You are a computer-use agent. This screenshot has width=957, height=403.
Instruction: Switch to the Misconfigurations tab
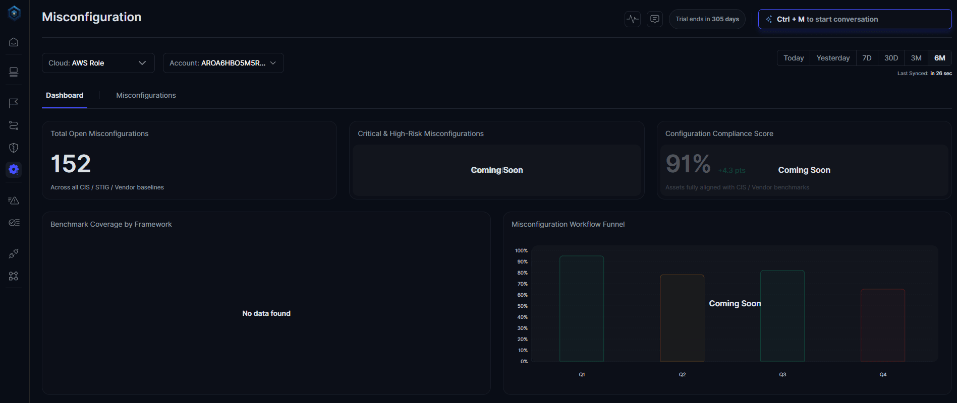point(146,95)
